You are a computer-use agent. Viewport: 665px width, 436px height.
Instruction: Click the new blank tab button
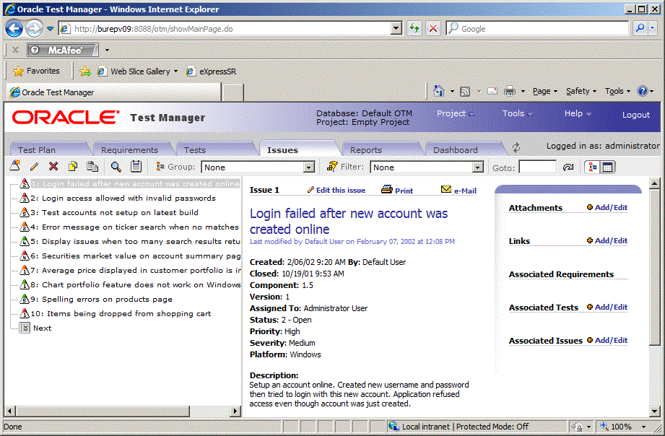[x=232, y=92]
